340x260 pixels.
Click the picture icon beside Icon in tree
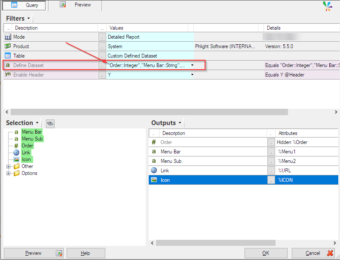pyautogui.click(x=16, y=159)
